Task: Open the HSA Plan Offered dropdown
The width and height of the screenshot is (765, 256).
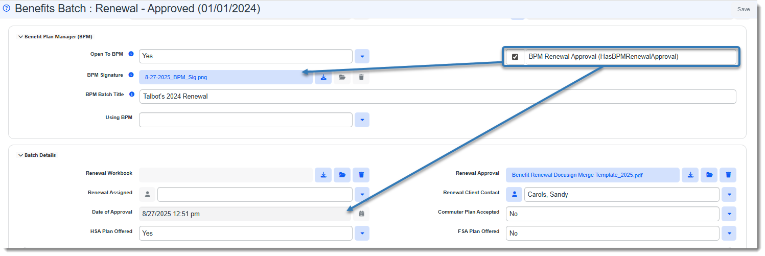Action: [x=361, y=233]
